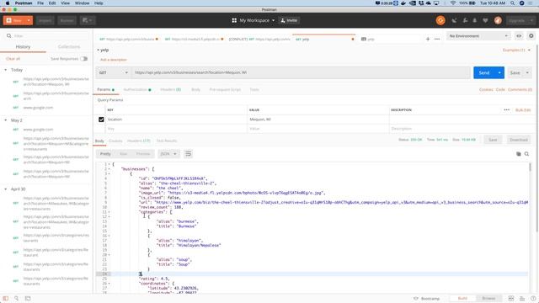Viewport: 539px width, 303px height.
Task: Click the Code link
Action: pos(500,90)
